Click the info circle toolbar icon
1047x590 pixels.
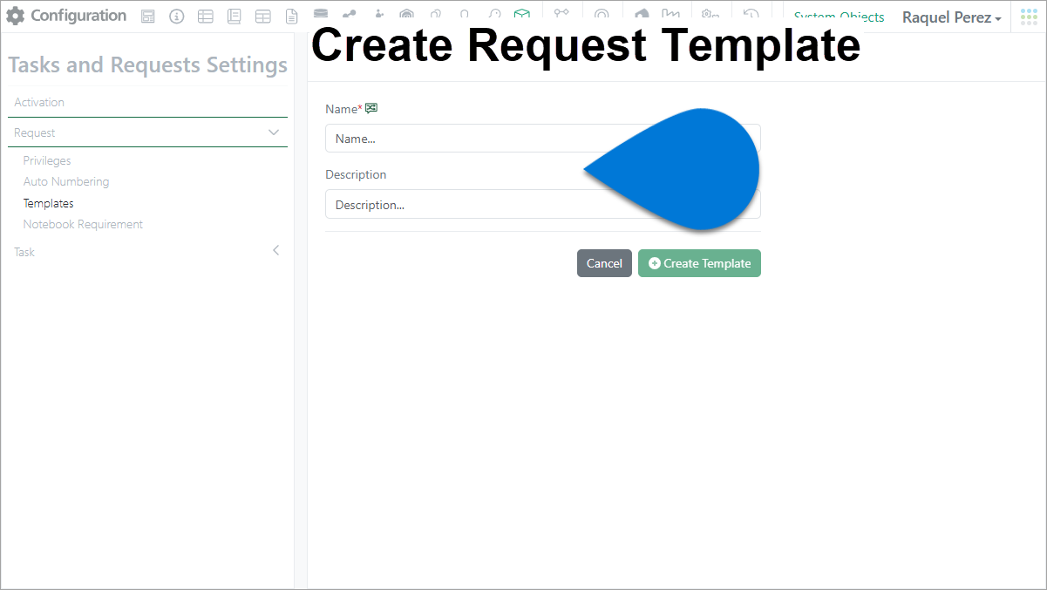click(177, 17)
